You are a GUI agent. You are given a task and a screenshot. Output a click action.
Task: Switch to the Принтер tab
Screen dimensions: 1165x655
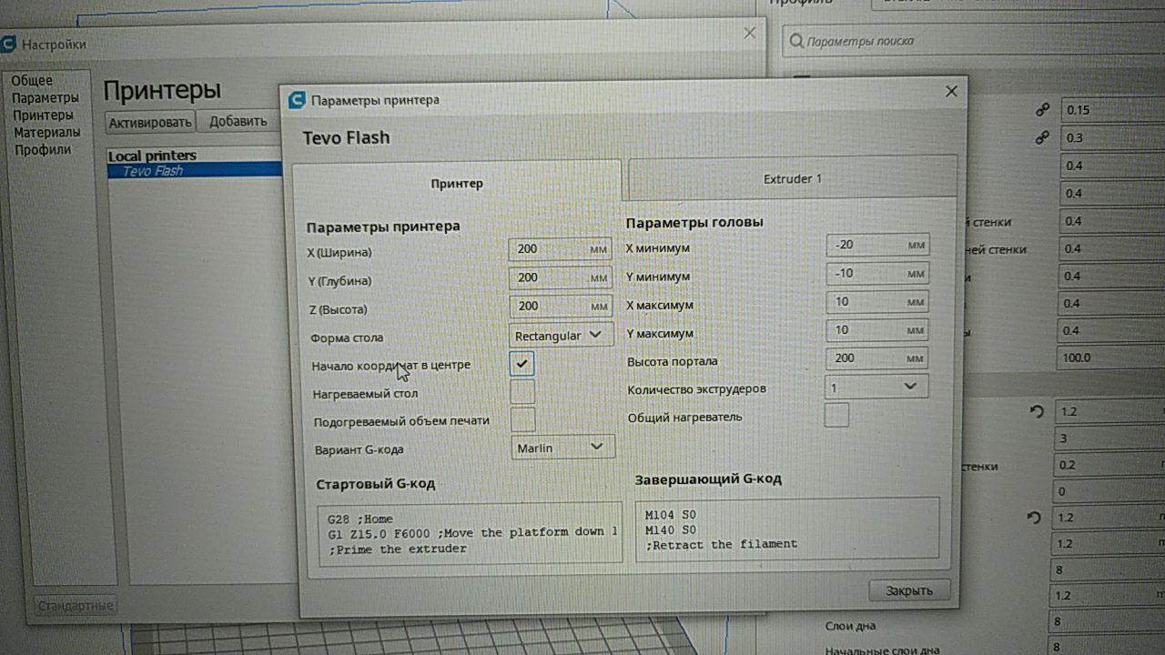coord(456,183)
